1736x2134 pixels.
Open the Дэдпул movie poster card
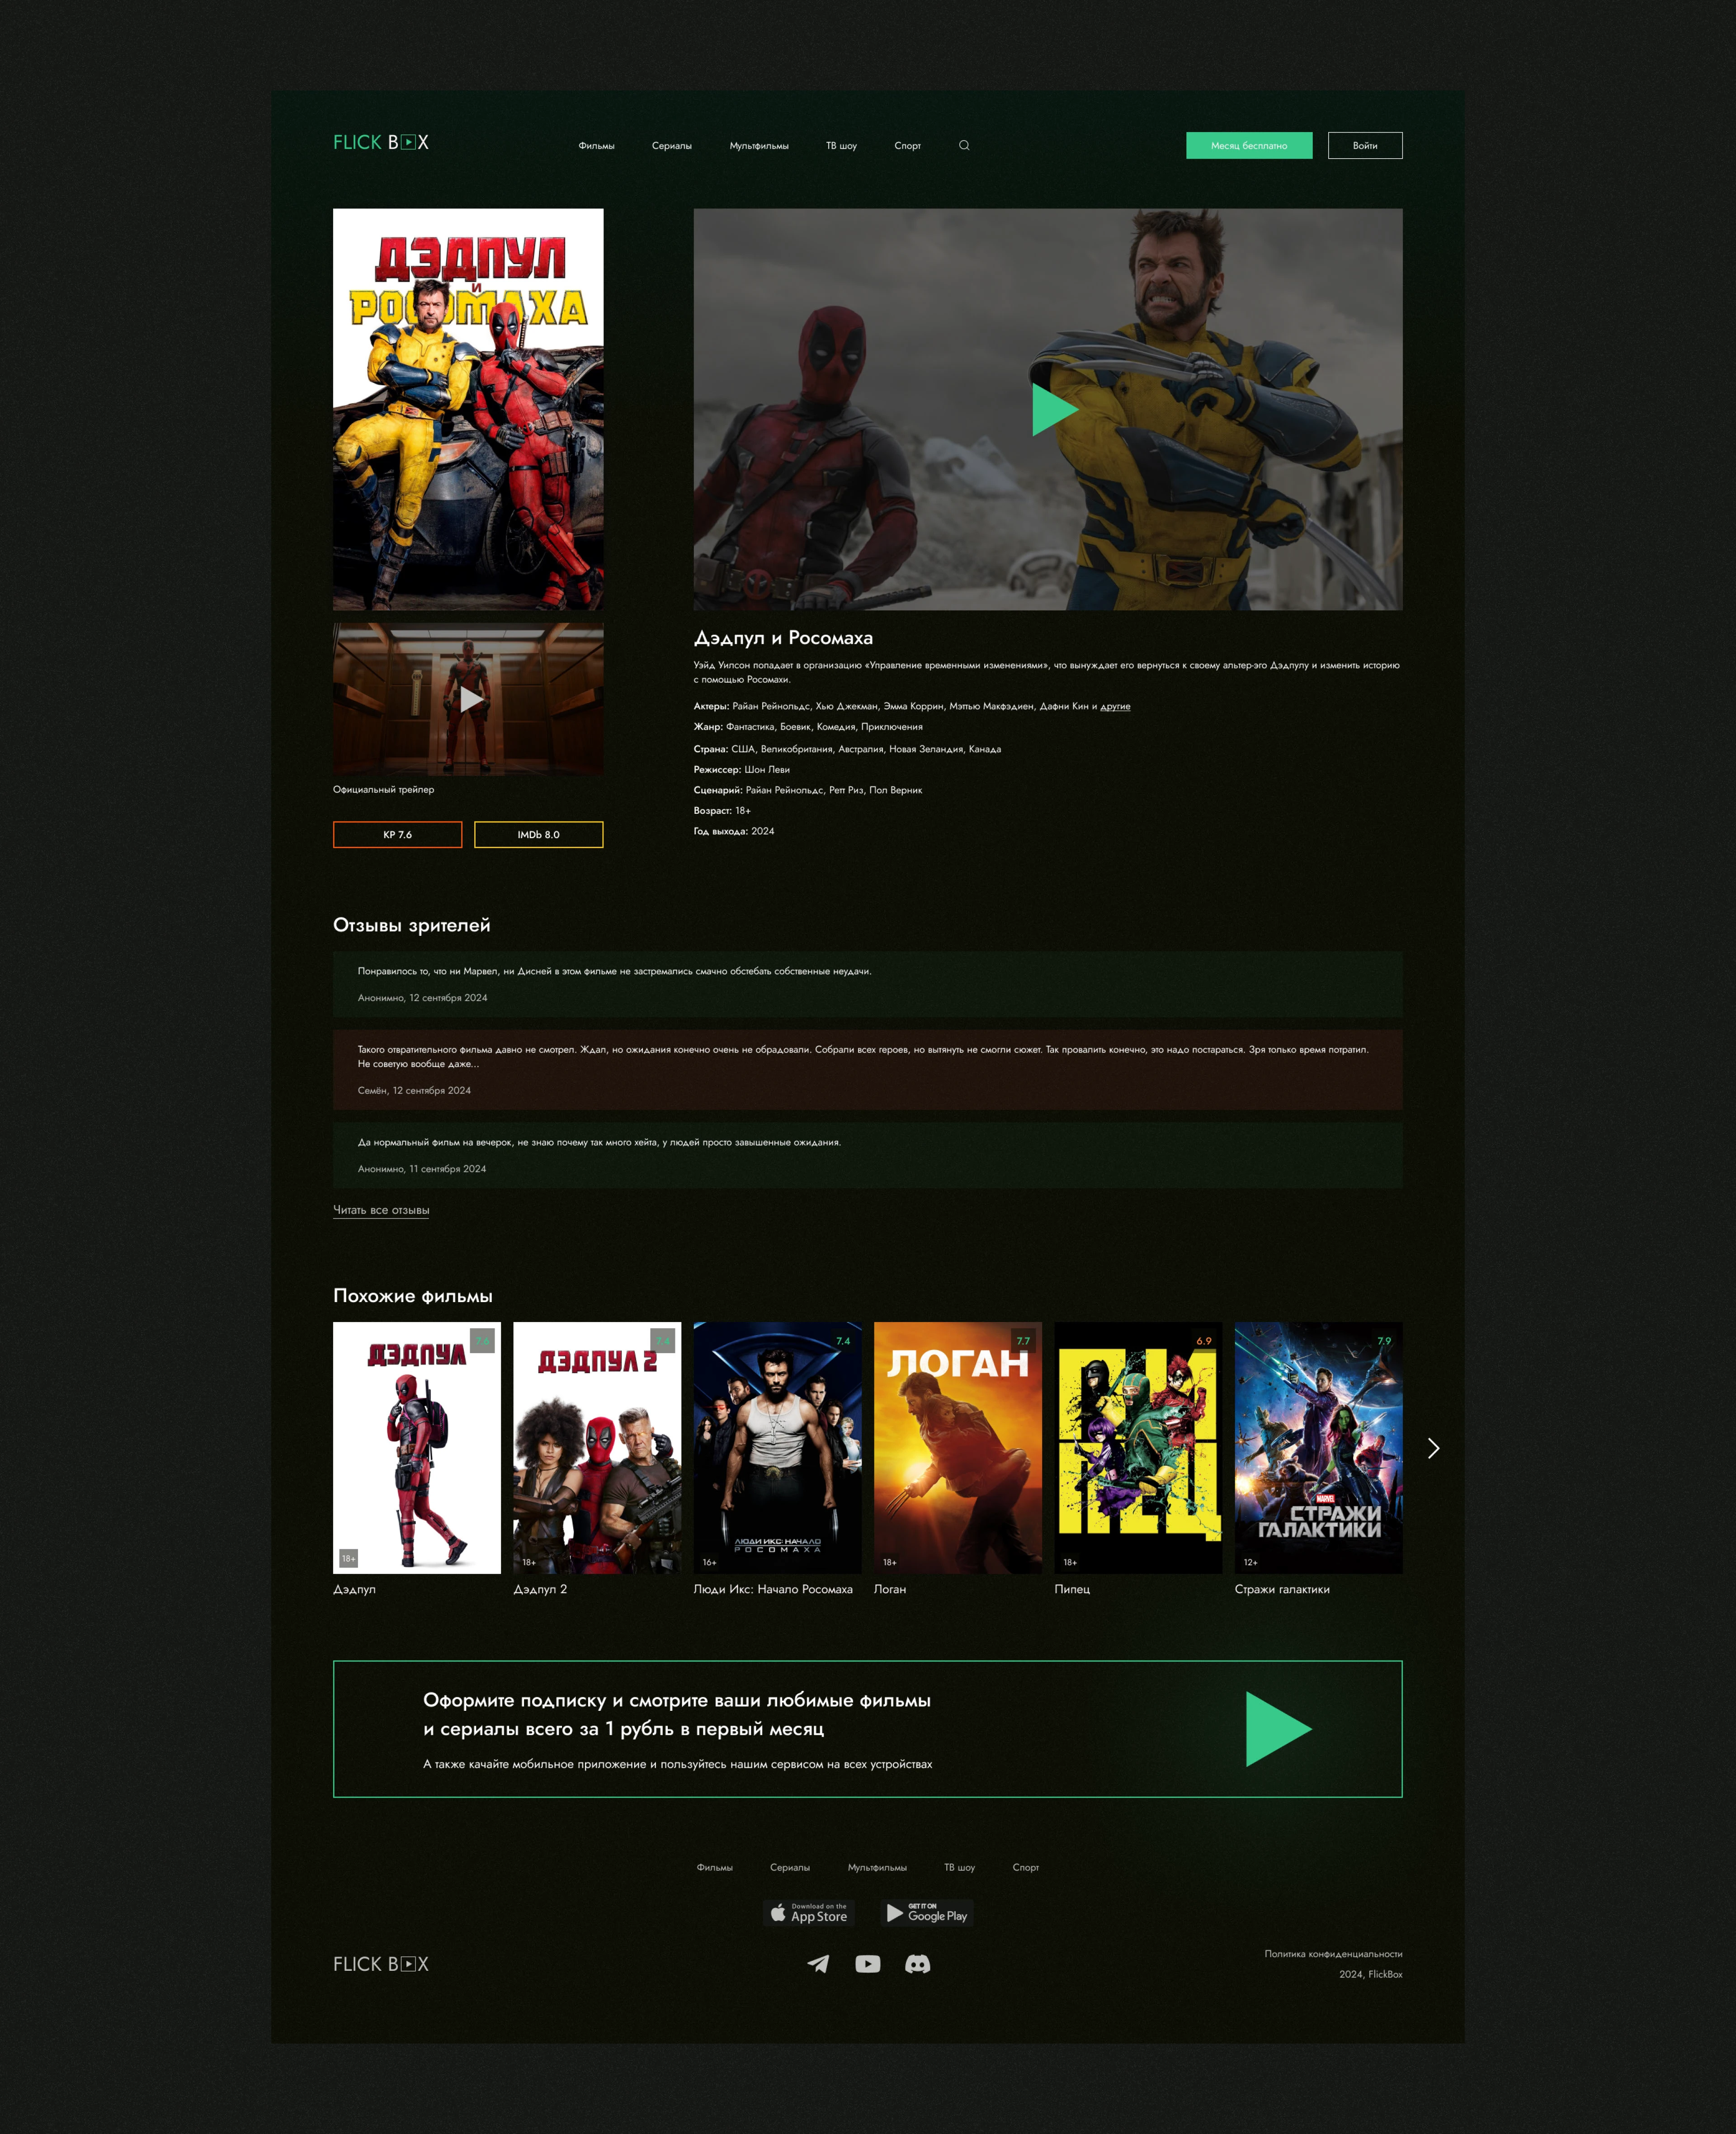pos(417,1448)
